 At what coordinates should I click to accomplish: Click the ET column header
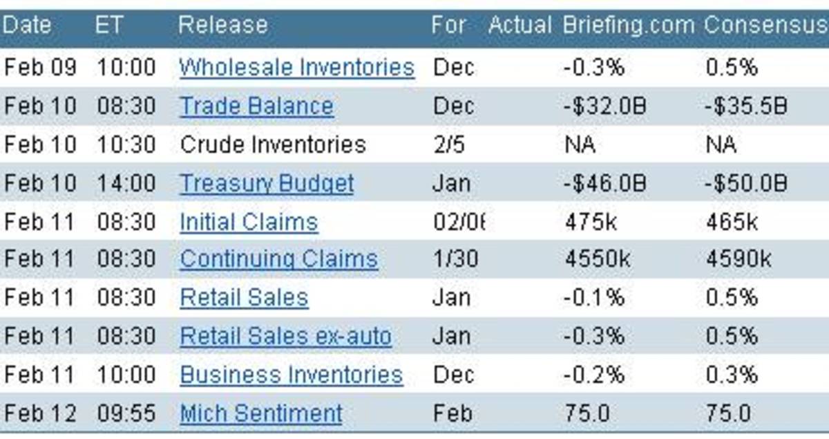pos(108,26)
